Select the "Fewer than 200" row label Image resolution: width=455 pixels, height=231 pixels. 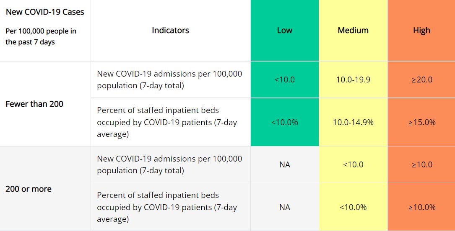34,104
